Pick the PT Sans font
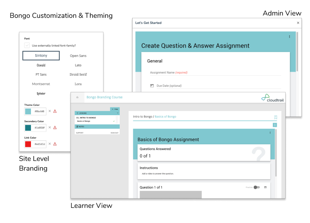The image size is (310, 223). tap(41, 74)
